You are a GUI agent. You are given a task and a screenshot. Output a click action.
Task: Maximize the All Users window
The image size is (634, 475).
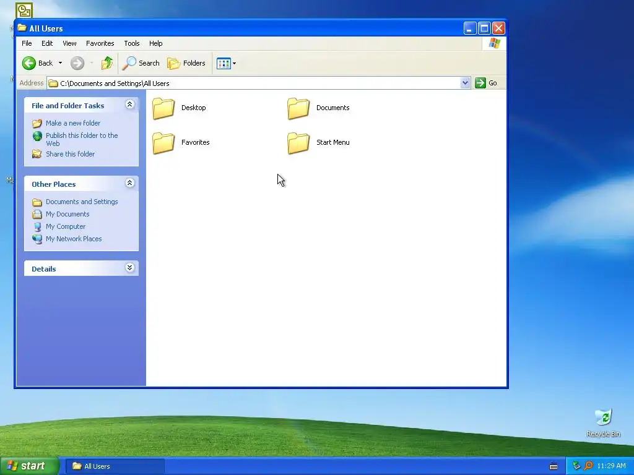484,28
